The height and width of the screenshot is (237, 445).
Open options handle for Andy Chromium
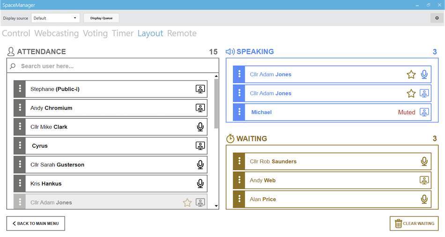pos(20,108)
